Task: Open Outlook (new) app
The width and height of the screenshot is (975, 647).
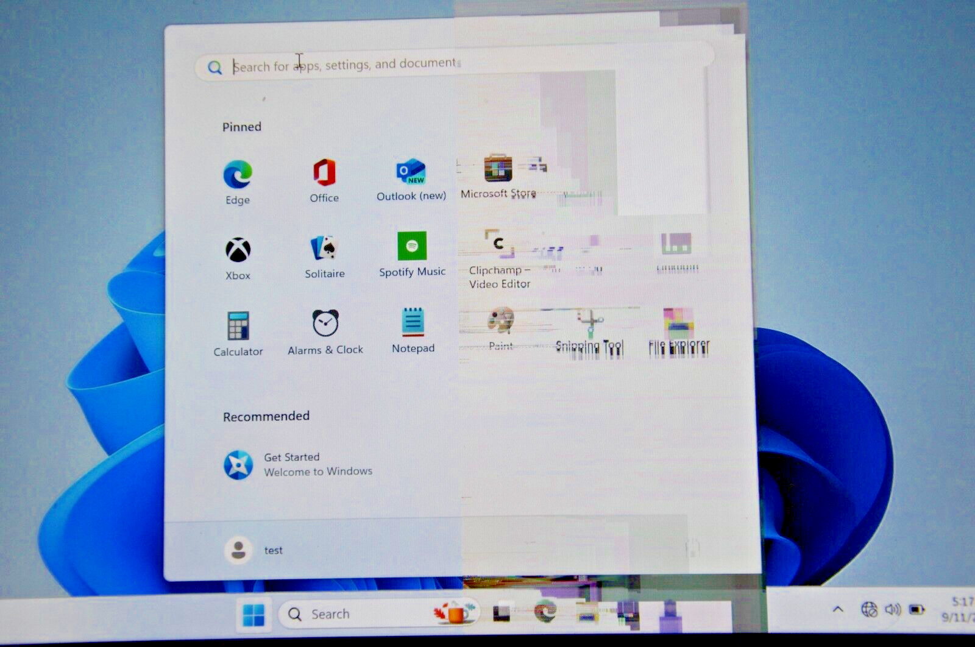Action: pyautogui.click(x=411, y=180)
